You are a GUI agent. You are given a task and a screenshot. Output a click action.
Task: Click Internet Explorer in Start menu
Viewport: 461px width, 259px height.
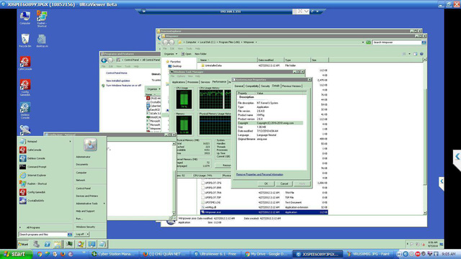pos(33,176)
